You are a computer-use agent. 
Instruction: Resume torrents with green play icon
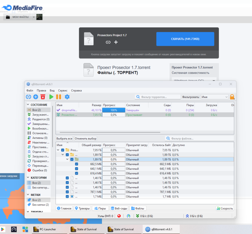(51, 97)
